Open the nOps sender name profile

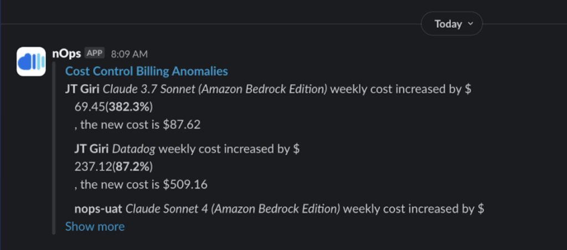tap(66, 54)
